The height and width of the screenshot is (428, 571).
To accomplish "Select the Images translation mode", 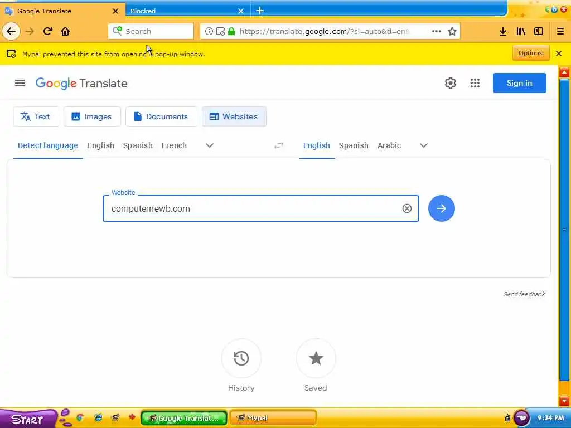I will pyautogui.click(x=92, y=116).
